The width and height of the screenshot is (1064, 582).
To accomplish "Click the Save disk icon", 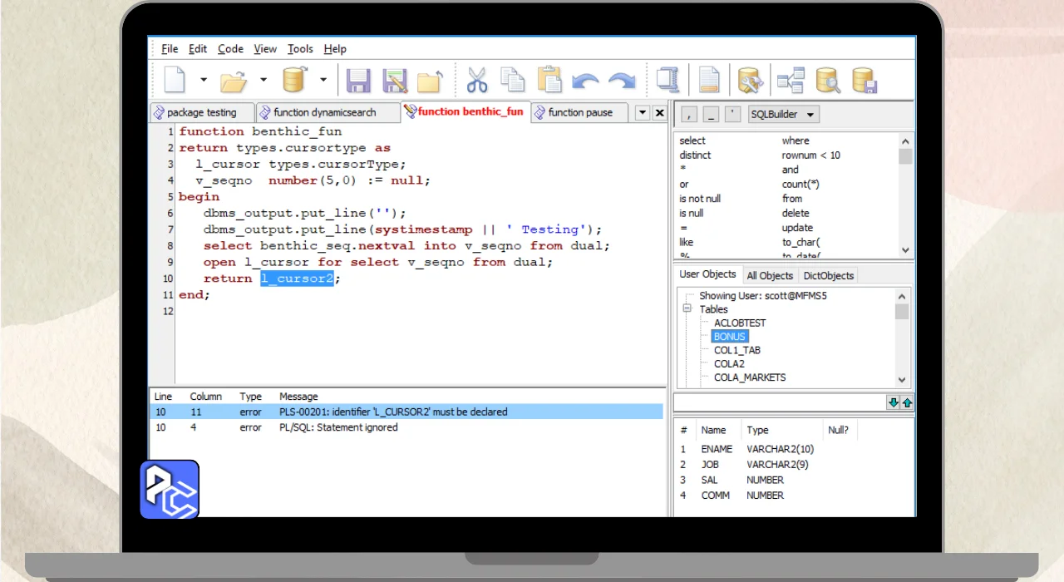I will [x=358, y=81].
